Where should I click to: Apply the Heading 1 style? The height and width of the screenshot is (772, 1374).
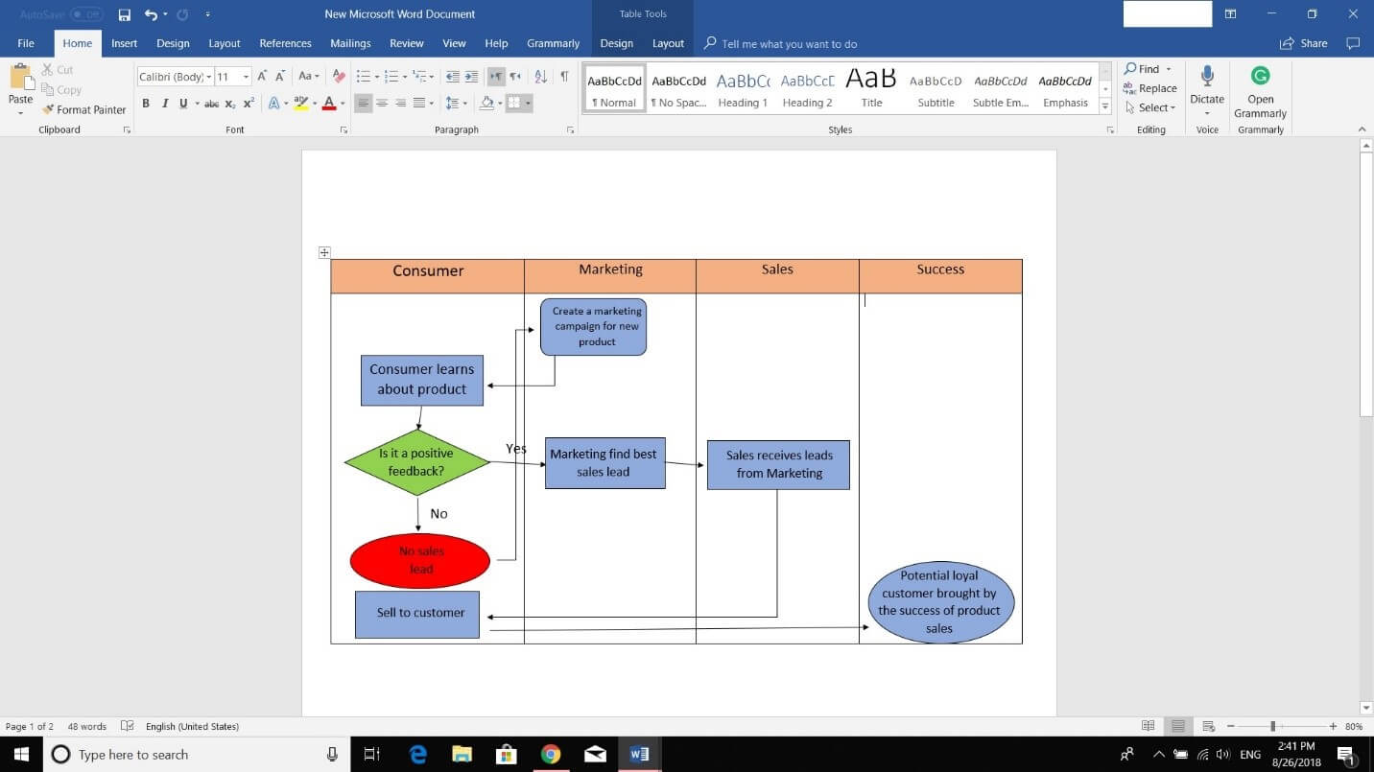click(x=743, y=90)
